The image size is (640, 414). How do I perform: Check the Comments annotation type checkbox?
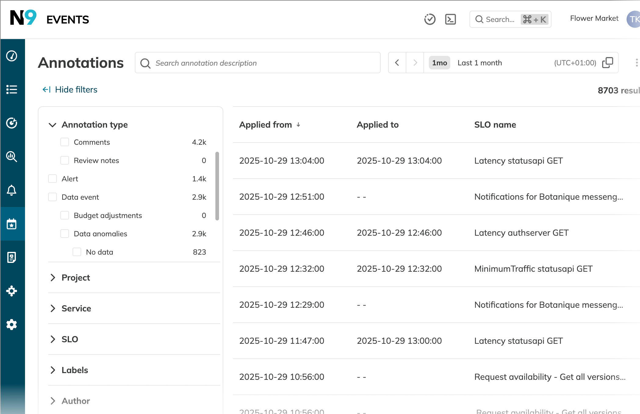65,142
